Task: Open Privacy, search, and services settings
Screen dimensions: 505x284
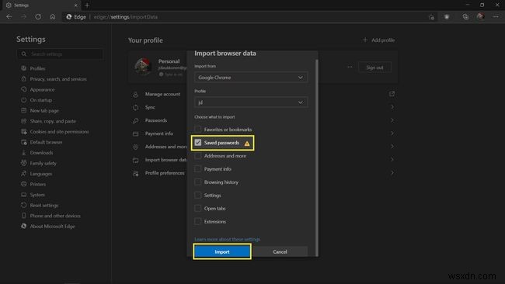Action: tap(58, 79)
